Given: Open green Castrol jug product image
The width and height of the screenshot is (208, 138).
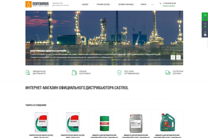Looking at the screenshot, I should click(168, 122).
